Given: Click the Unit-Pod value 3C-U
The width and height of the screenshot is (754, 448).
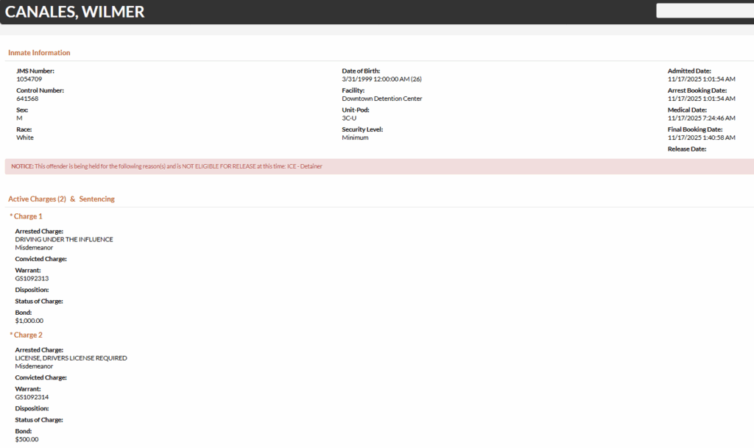Looking at the screenshot, I should [350, 118].
